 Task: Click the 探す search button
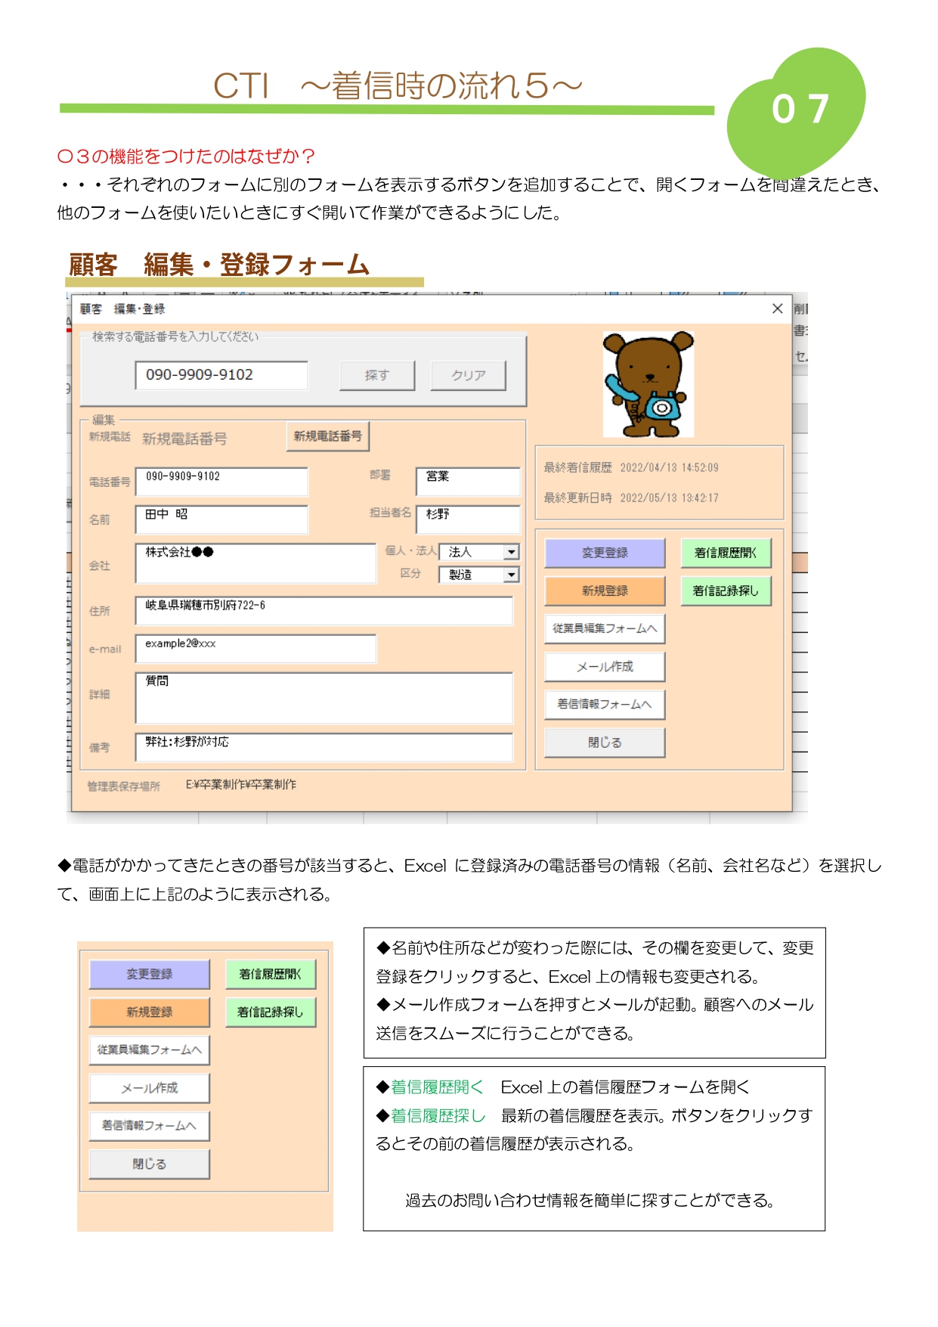[x=377, y=375]
